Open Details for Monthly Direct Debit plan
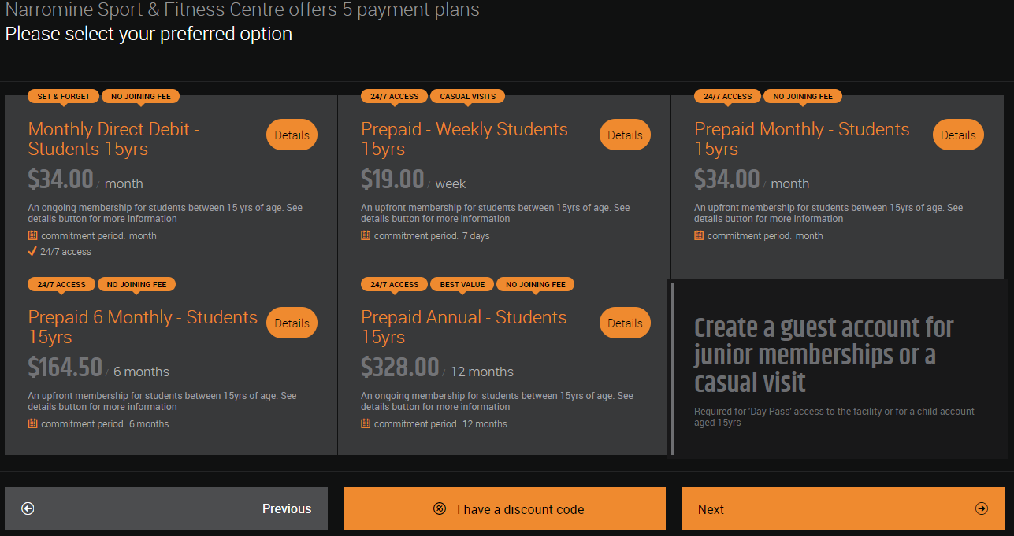The image size is (1014, 536). point(292,135)
